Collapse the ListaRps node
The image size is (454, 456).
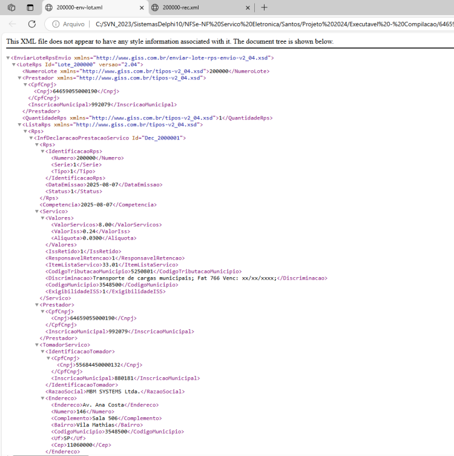[x=19, y=124]
